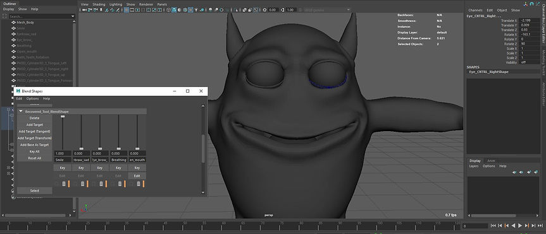Open the Attribute Editor vertical side tab

coord(543,94)
